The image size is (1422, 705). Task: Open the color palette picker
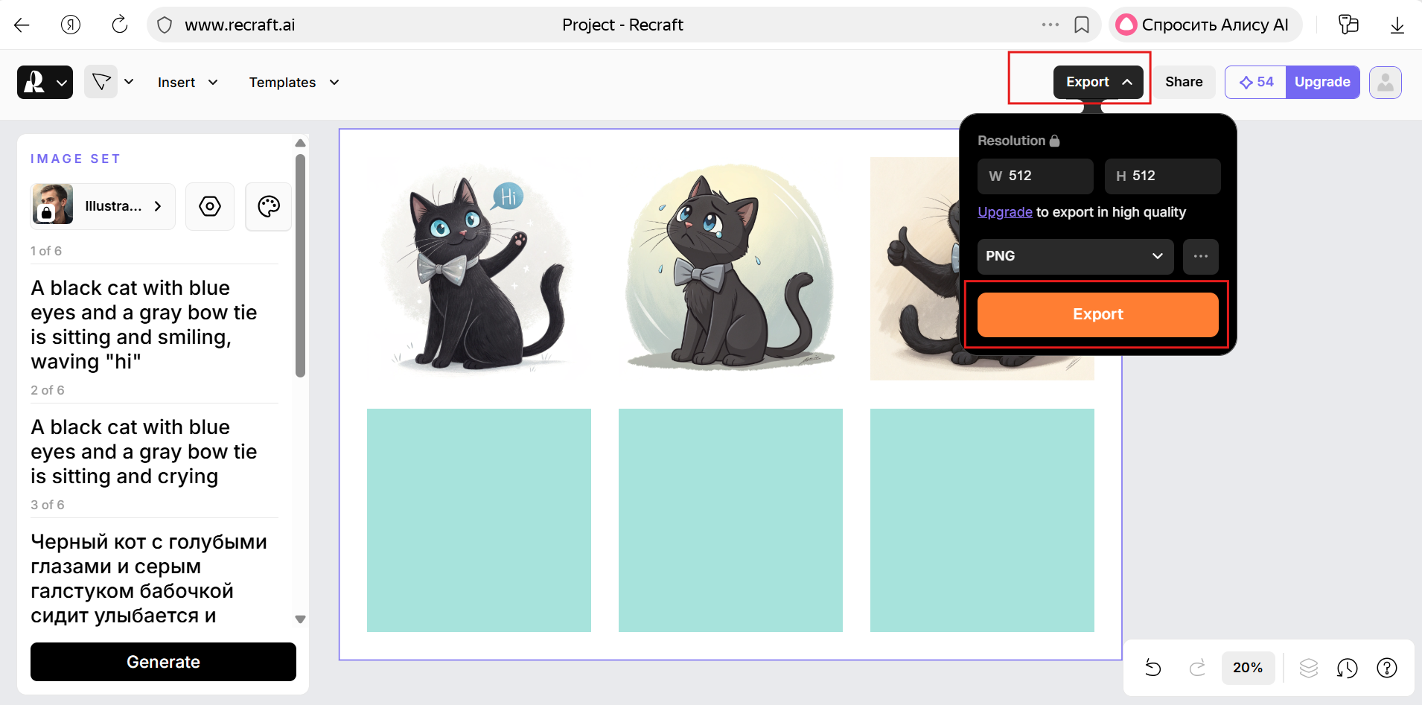pyautogui.click(x=268, y=206)
